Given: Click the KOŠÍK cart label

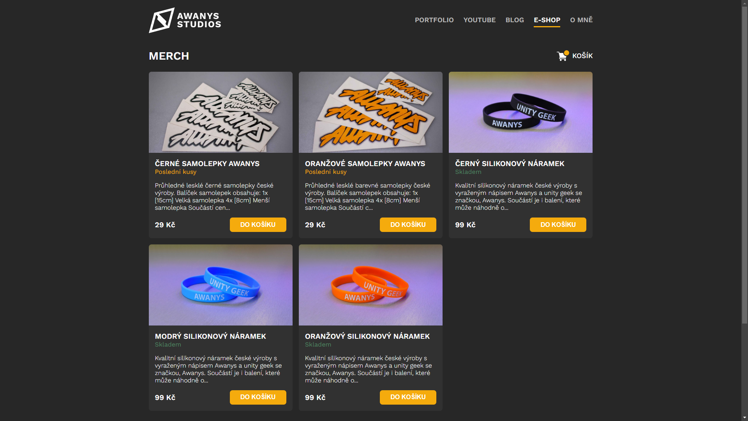Looking at the screenshot, I should [x=582, y=56].
